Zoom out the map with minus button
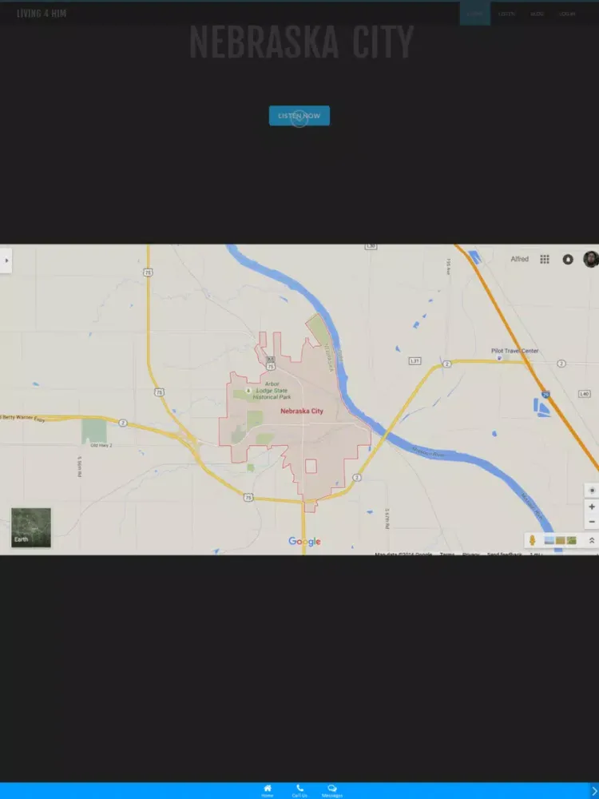The image size is (599, 799). tap(592, 522)
